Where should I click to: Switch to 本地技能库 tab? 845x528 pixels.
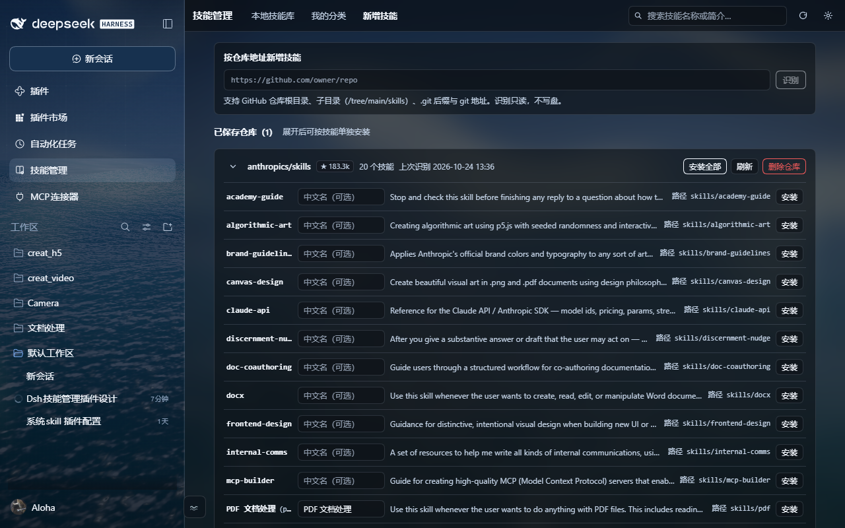tap(273, 16)
